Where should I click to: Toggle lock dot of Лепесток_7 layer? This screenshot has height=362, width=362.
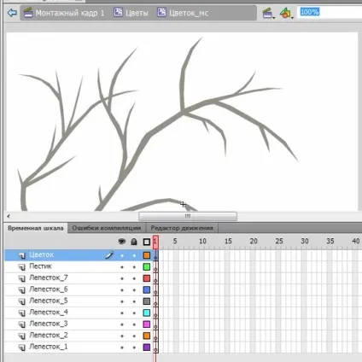(x=134, y=278)
